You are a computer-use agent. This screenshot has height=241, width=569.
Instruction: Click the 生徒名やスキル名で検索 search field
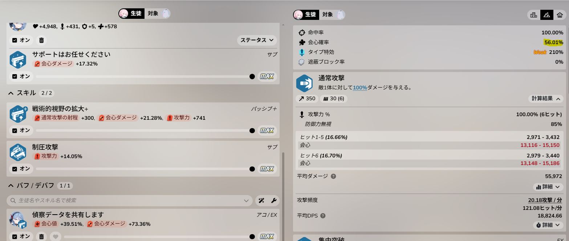coord(129,200)
